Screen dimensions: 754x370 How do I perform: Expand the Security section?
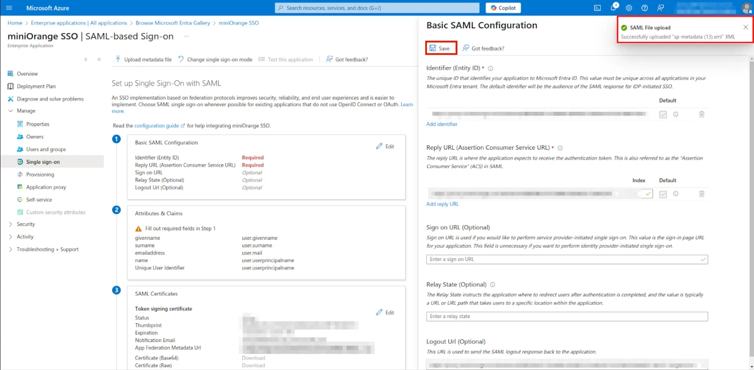tap(11, 224)
